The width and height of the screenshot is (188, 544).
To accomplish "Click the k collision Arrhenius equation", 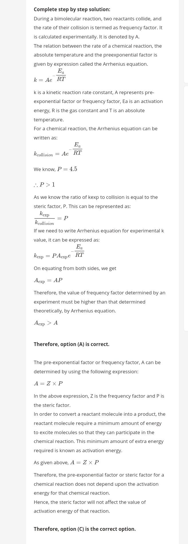I will coord(58,150).
